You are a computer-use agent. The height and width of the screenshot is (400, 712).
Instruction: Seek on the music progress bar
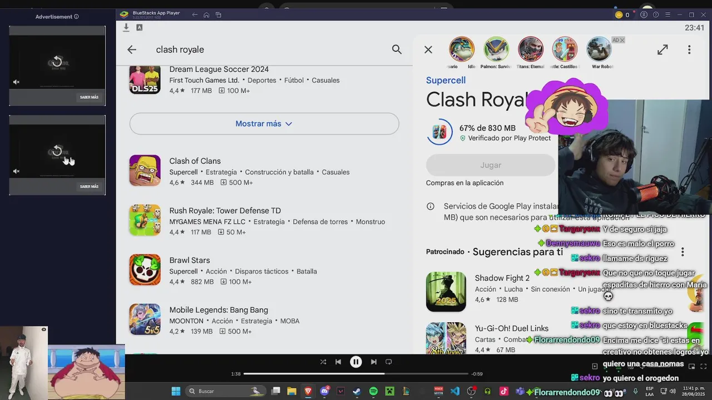356,374
